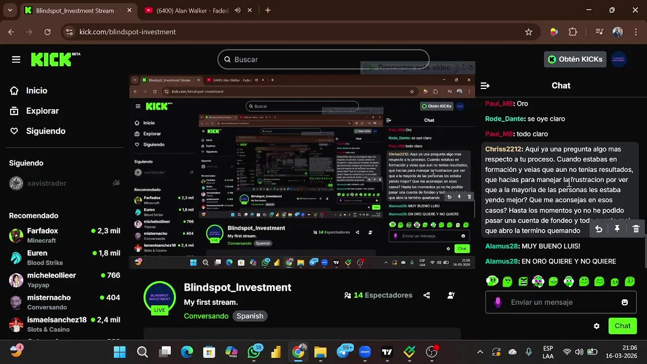Switch input language ESP LAA
The image size is (647, 364).
(548, 352)
